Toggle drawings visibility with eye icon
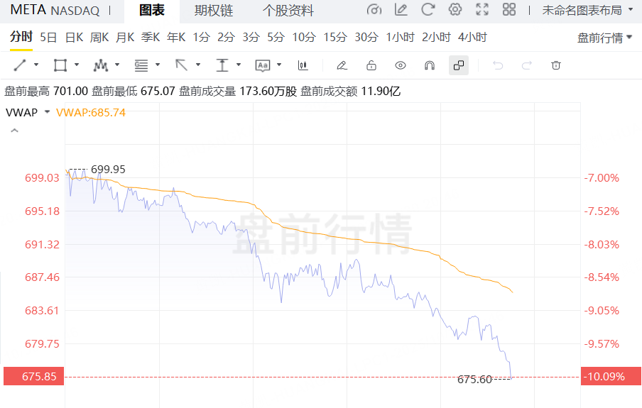This screenshot has width=642, height=408. 401,65
